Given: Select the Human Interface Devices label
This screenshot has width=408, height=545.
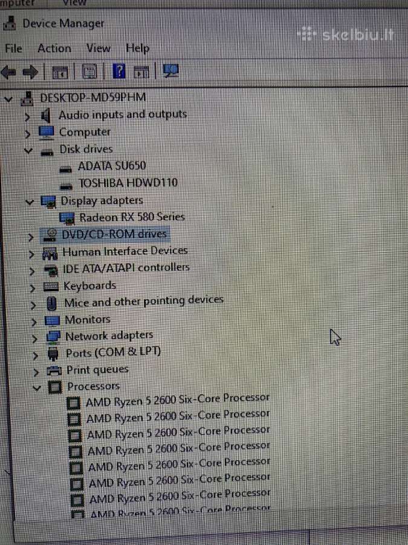Looking at the screenshot, I should [125, 251].
